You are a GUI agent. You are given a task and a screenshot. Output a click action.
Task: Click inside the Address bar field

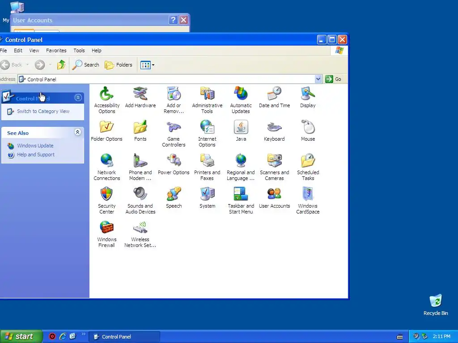tap(170, 79)
